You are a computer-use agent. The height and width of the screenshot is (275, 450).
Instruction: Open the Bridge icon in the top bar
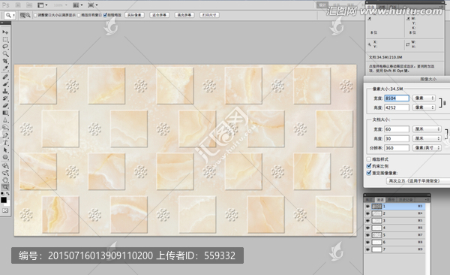18,5
